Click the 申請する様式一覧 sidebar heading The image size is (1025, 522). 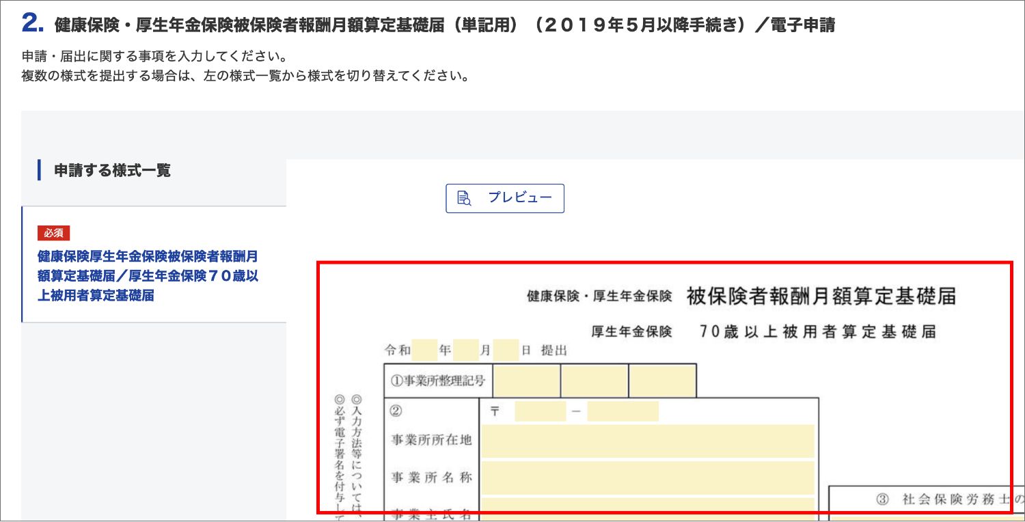tap(112, 170)
